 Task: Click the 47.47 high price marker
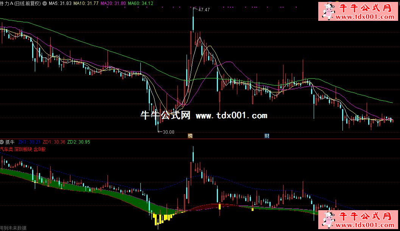[204, 9]
